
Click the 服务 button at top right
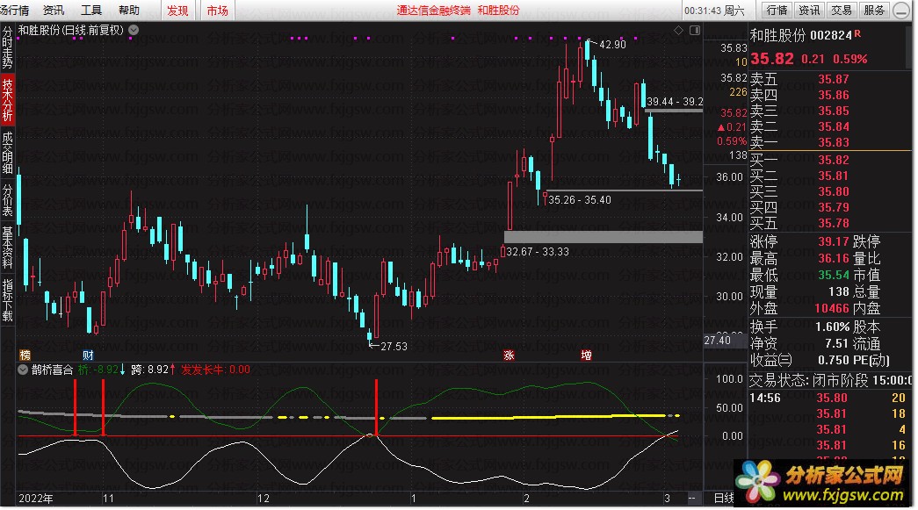tap(874, 10)
